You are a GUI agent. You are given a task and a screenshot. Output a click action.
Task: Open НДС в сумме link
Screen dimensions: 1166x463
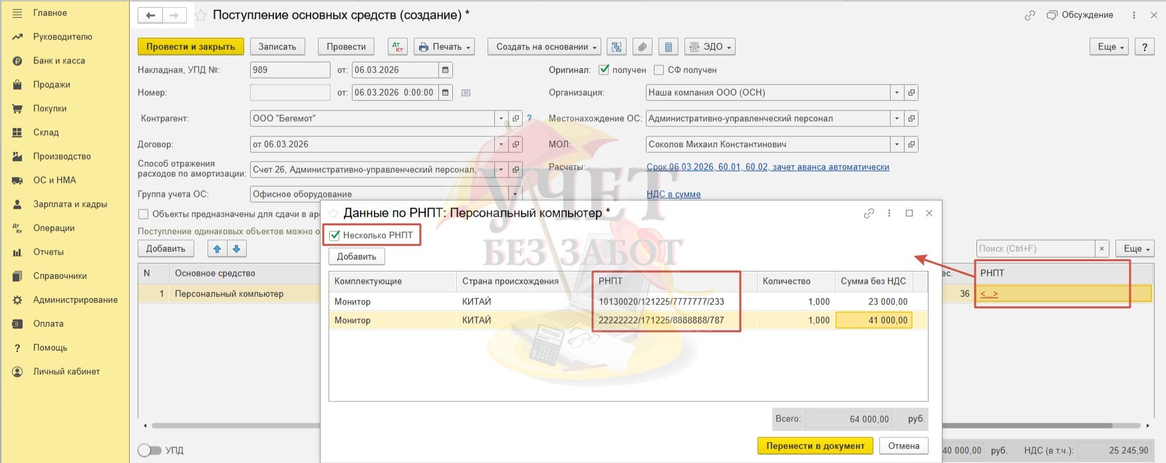[674, 194]
